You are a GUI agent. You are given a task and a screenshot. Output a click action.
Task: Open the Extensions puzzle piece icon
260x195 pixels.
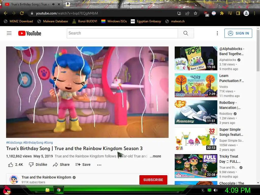(x=222, y=13)
